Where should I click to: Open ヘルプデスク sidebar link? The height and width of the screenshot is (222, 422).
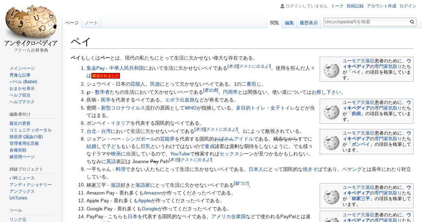[x=22, y=102]
